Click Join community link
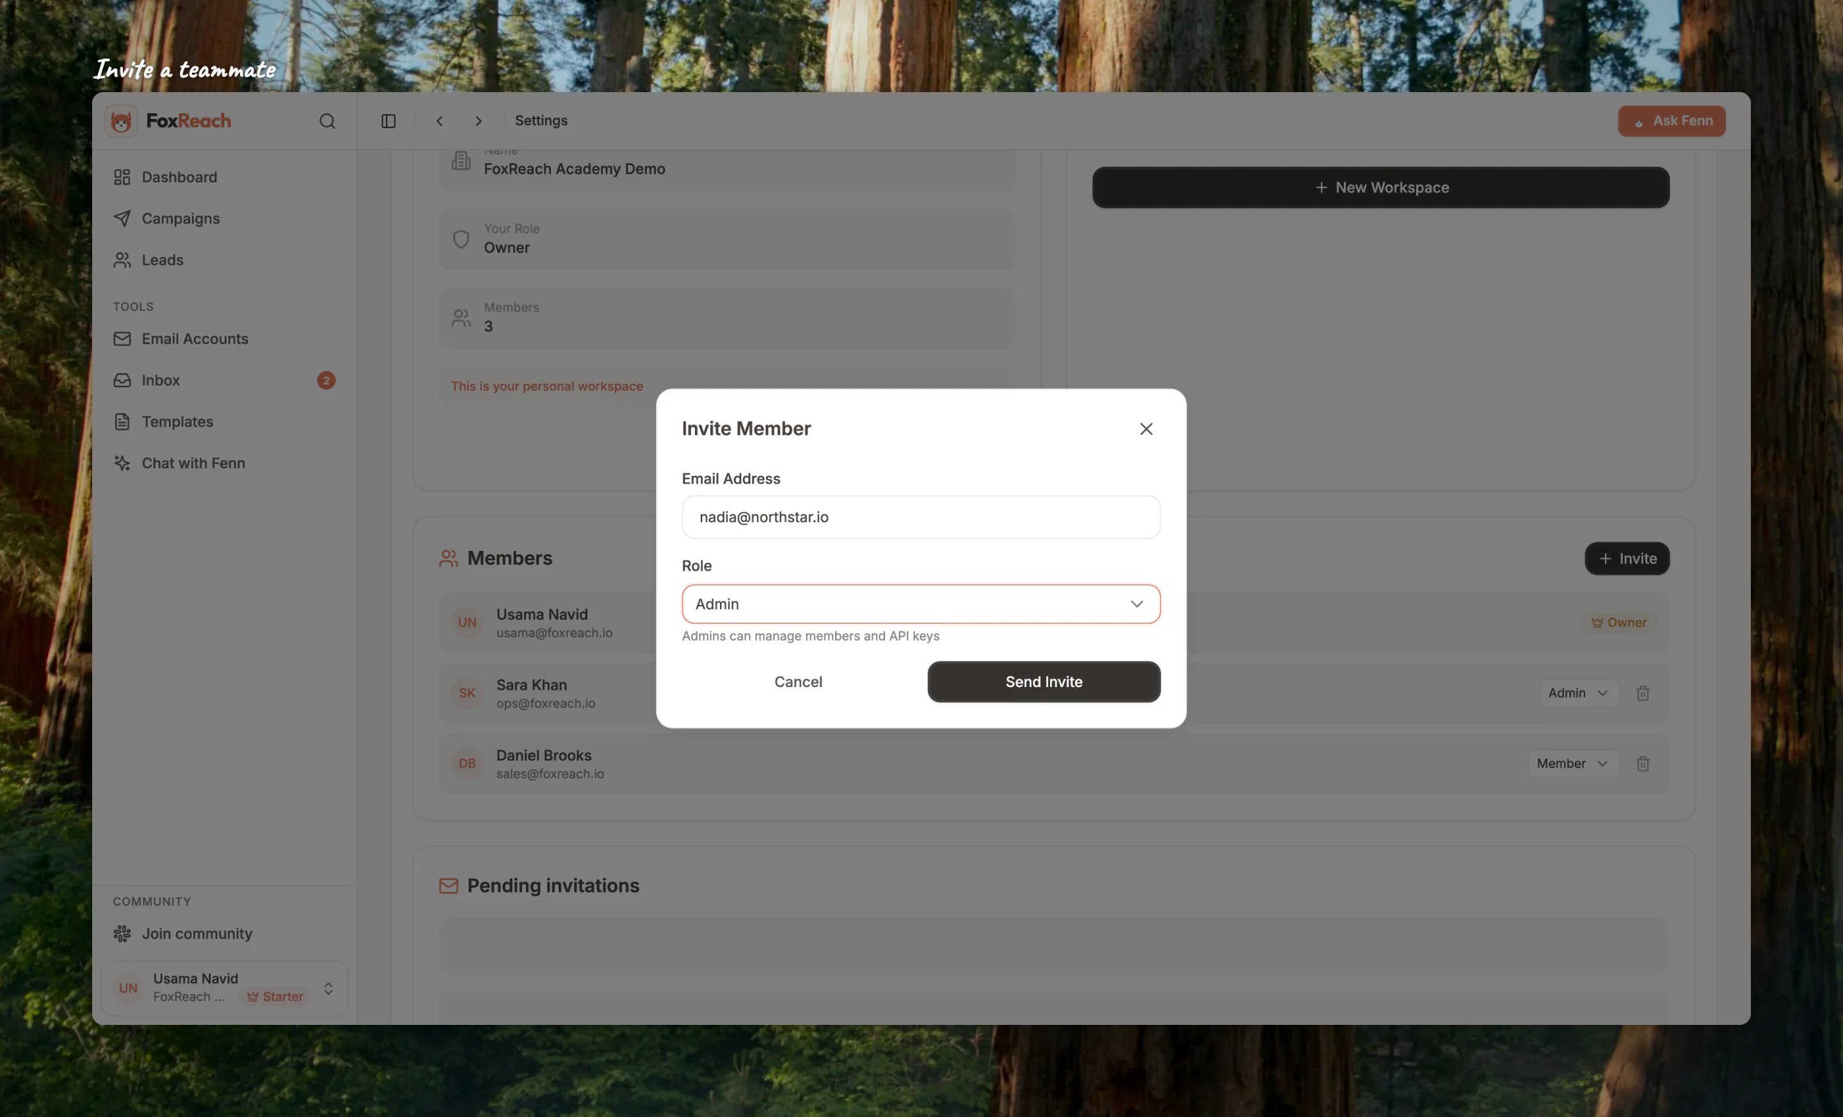This screenshot has height=1117, width=1843. click(225, 934)
